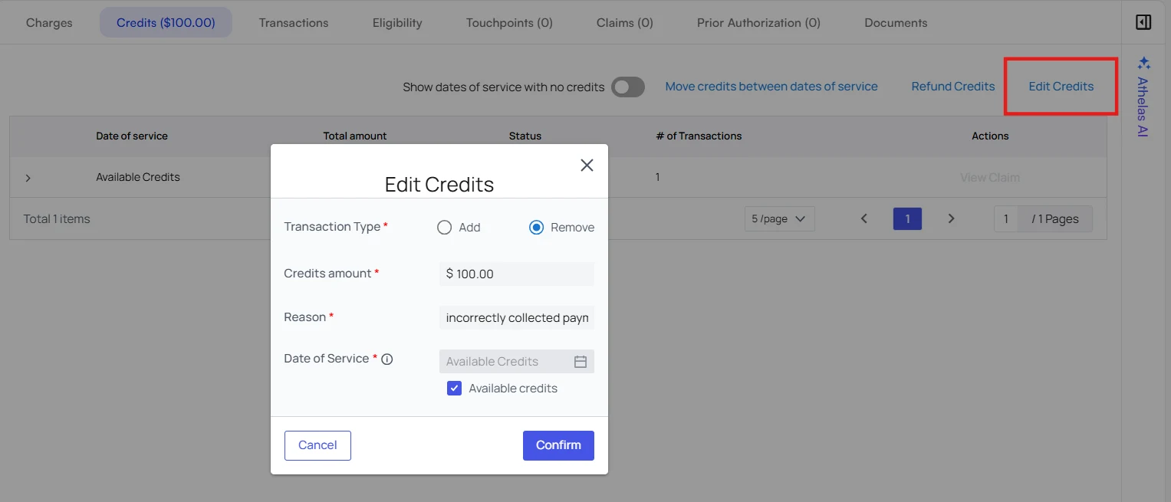The height and width of the screenshot is (502, 1171).
Task: Expand the Available Credits row
Action: 28,178
